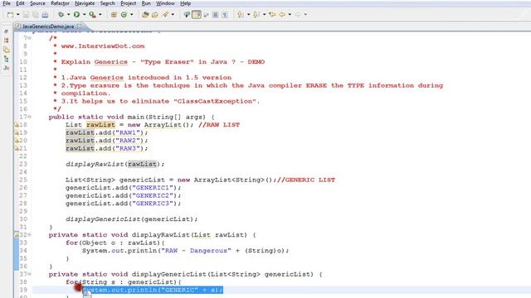Screen dimensions: 531x298
Task: Click the New Java Class icon
Action: tap(124, 15)
